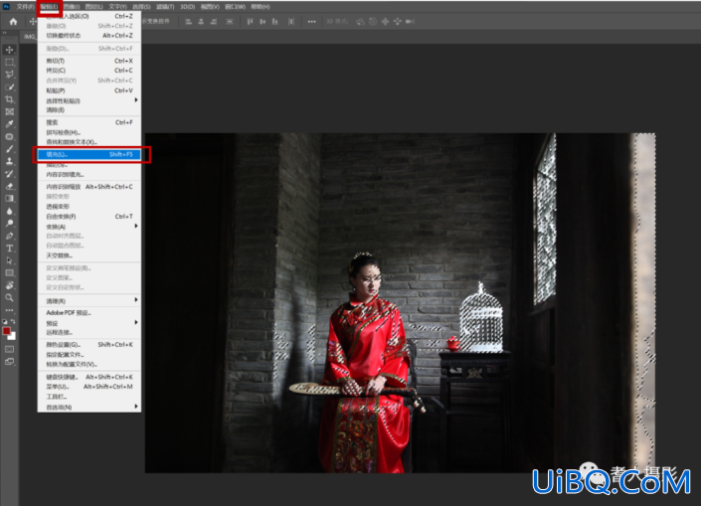Screen dimensions: 701x506
Task: Choose 键盘快捷键 menu item
Action: click(x=88, y=377)
